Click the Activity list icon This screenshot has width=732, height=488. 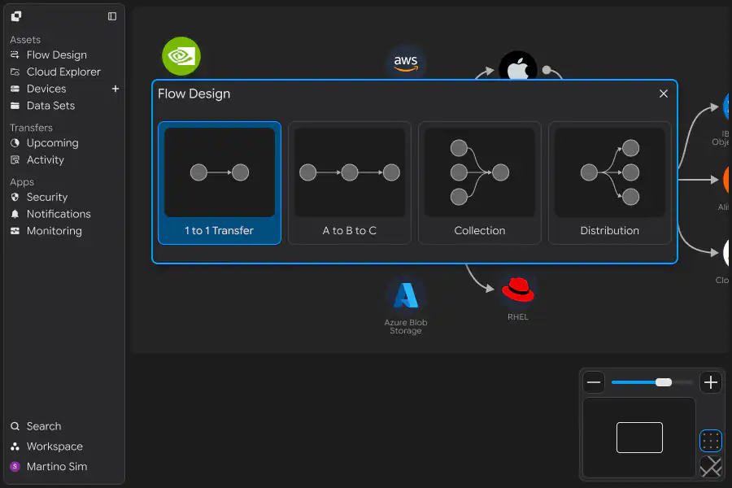click(15, 159)
